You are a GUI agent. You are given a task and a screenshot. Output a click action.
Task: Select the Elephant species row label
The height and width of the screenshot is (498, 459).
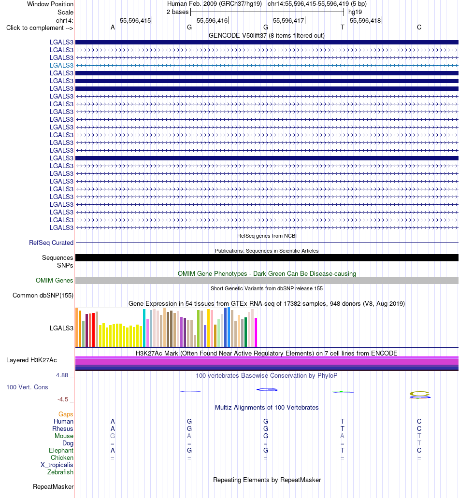point(61,451)
